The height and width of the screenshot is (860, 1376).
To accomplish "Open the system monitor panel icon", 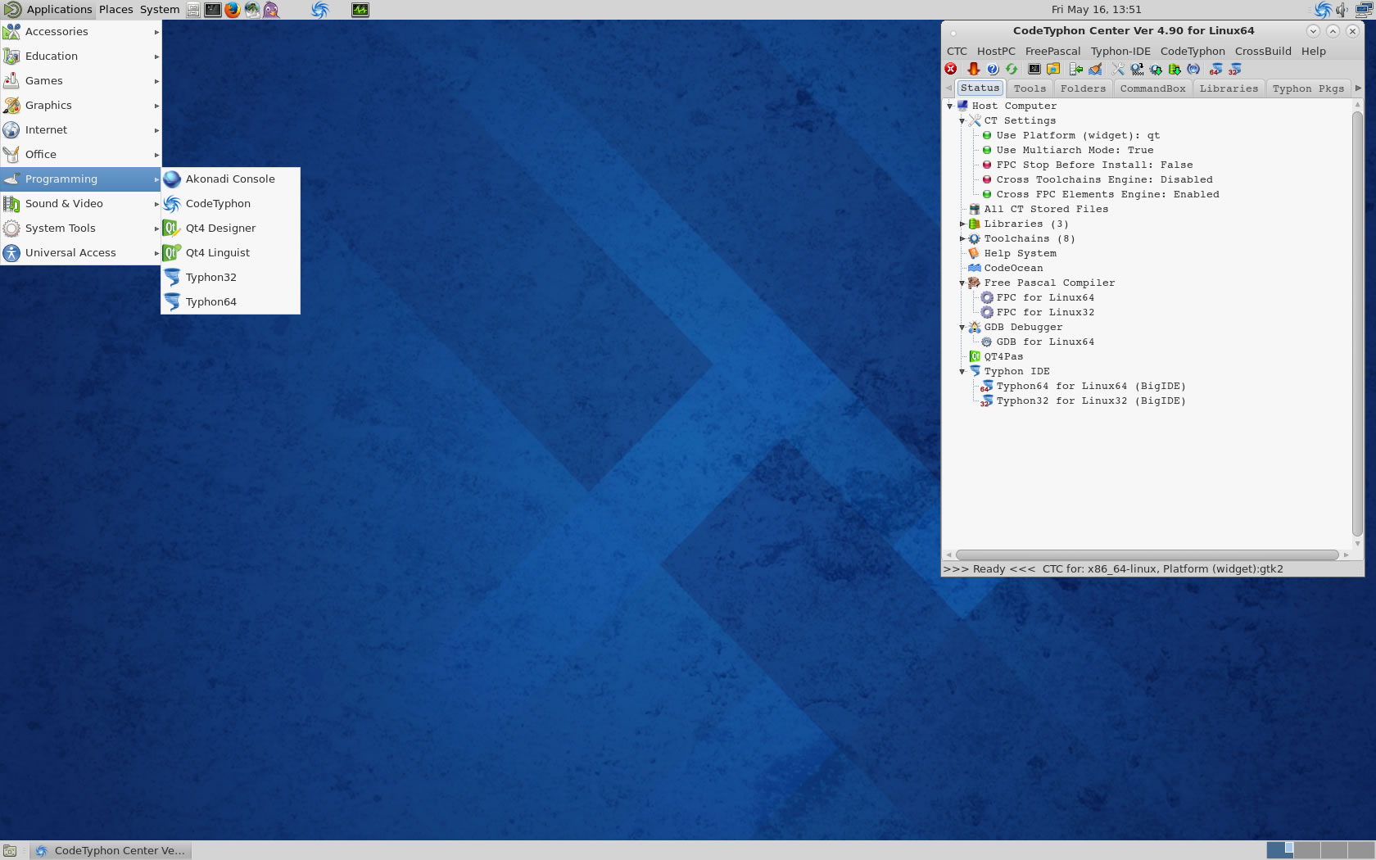I will tap(360, 10).
